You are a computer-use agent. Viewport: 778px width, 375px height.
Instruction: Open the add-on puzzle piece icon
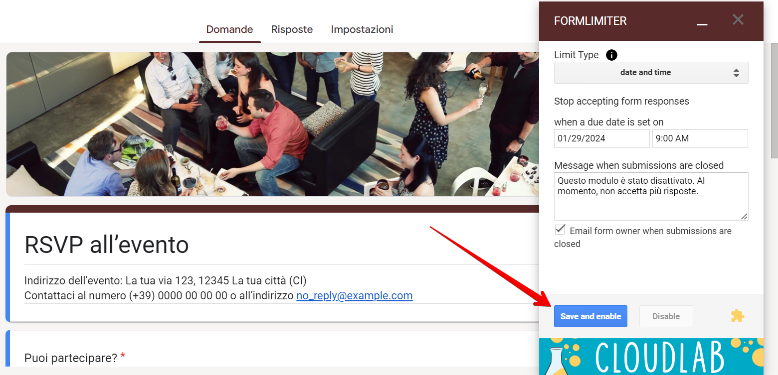tap(737, 316)
